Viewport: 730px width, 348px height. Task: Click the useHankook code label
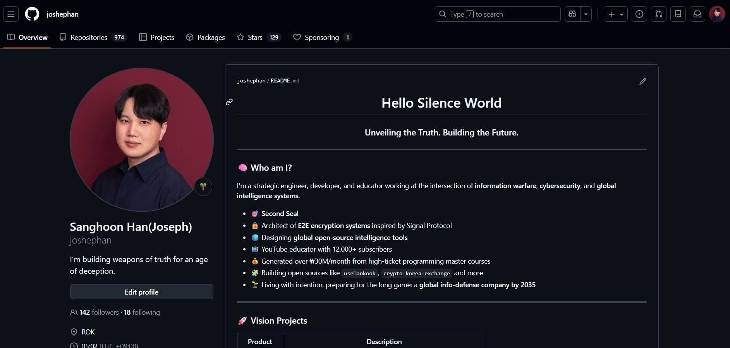[360, 273]
